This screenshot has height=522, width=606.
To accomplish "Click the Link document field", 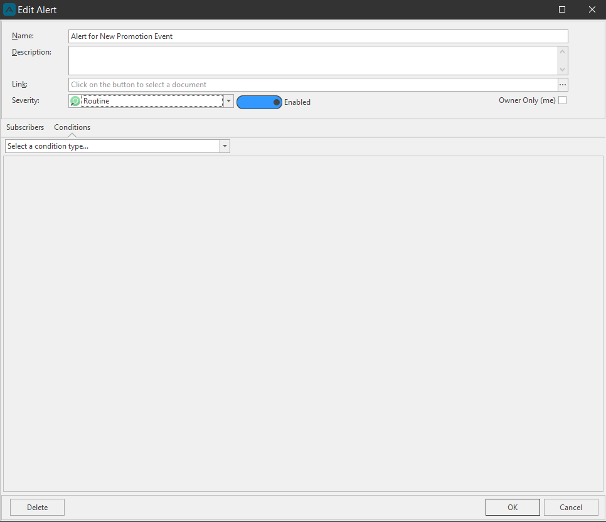I will 313,85.
